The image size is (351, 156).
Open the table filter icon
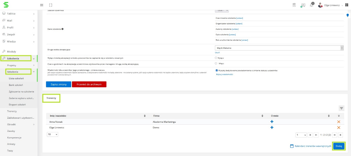click(341, 108)
